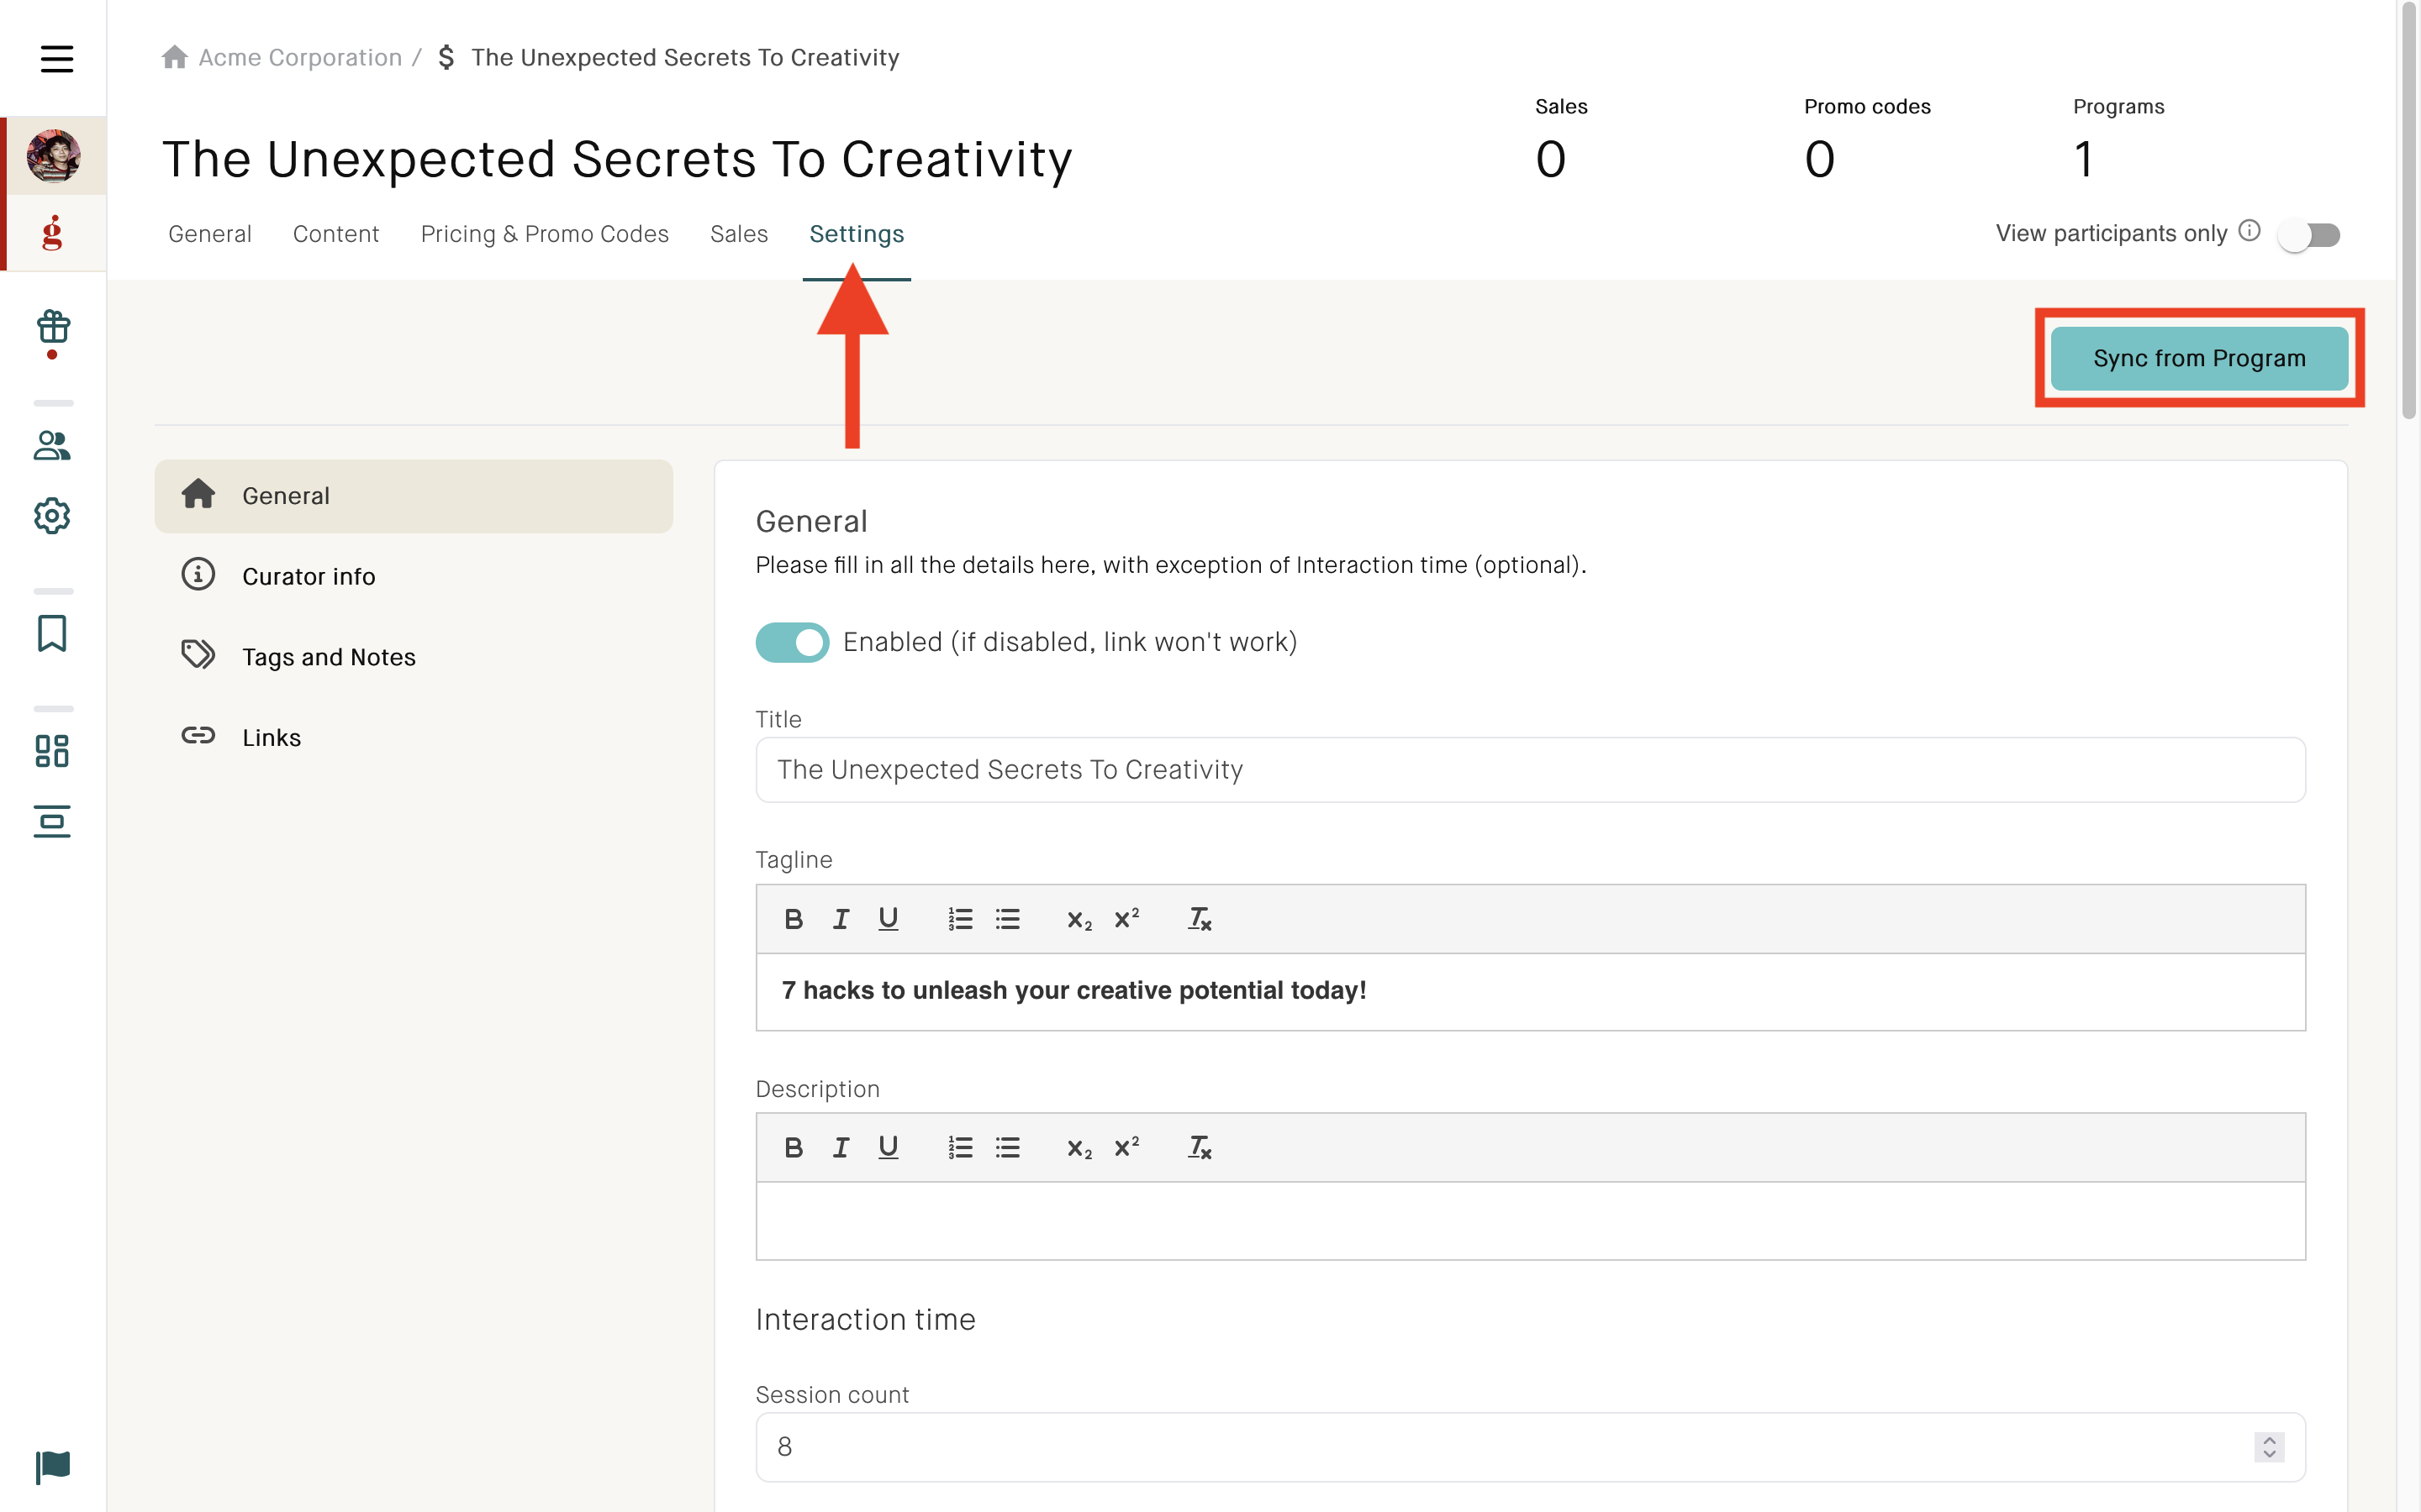Apply italic in Tagline toolbar
The height and width of the screenshot is (1512, 2421).
(x=841, y=919)
